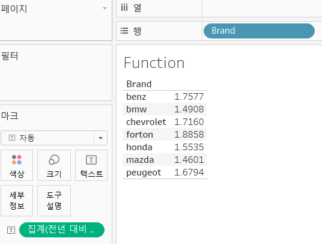322x244 pixels.
Task: Open the 색상 (Color) mark card
Action: (x=17, y=165)
